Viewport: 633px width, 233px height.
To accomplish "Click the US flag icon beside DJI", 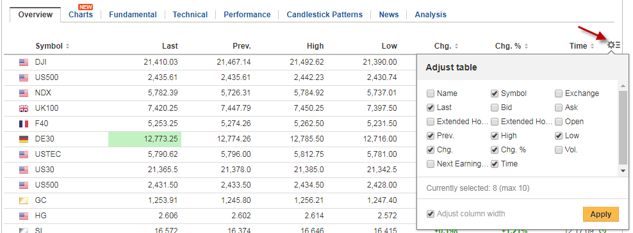I will [x=24, y=62].
